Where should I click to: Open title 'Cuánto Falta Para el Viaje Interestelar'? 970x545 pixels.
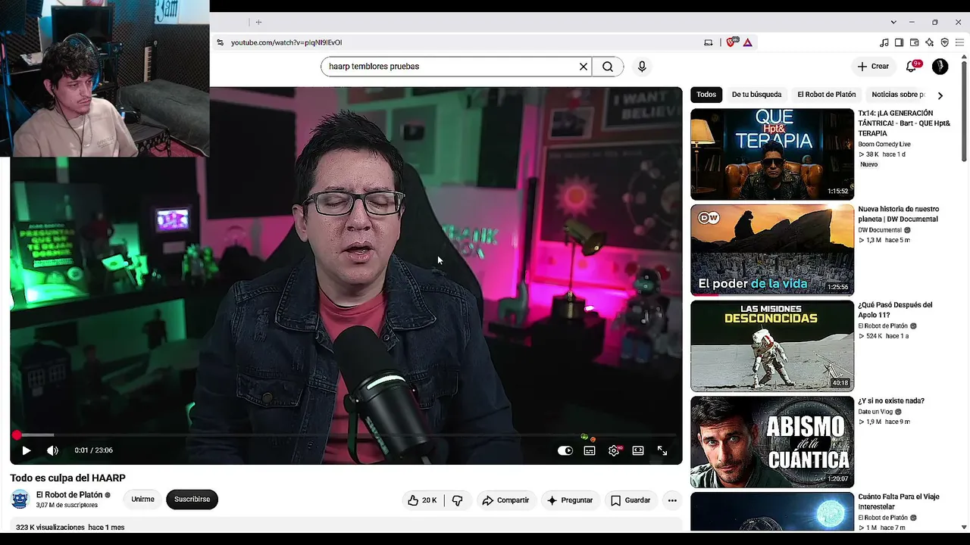tap(899, 502)
